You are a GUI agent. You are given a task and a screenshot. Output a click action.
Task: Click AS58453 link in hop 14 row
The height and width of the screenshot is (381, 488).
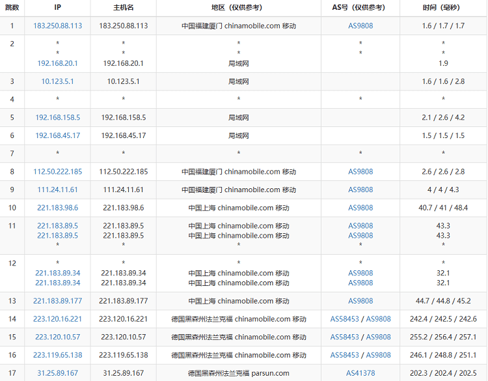point(344,319)
